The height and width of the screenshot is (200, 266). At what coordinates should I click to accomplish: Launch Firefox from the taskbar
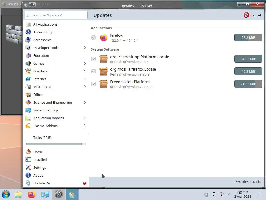tap(31, 194)
